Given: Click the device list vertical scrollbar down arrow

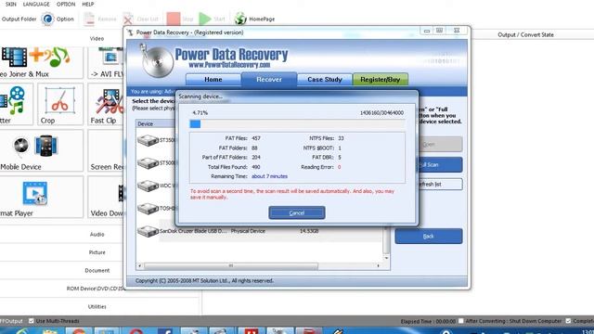Looking at the screenshot, I should [386, 258].
